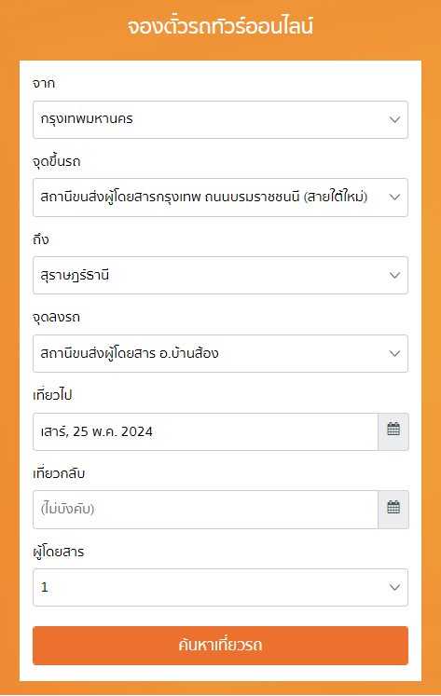441x696 pixels.
Task: Click the เที่ยวกลับ optional return date field
Action: 206,509
